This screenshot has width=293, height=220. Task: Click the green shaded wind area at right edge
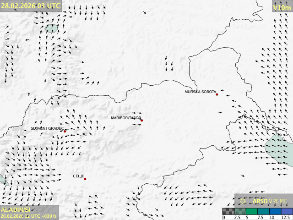click(279, 149)
